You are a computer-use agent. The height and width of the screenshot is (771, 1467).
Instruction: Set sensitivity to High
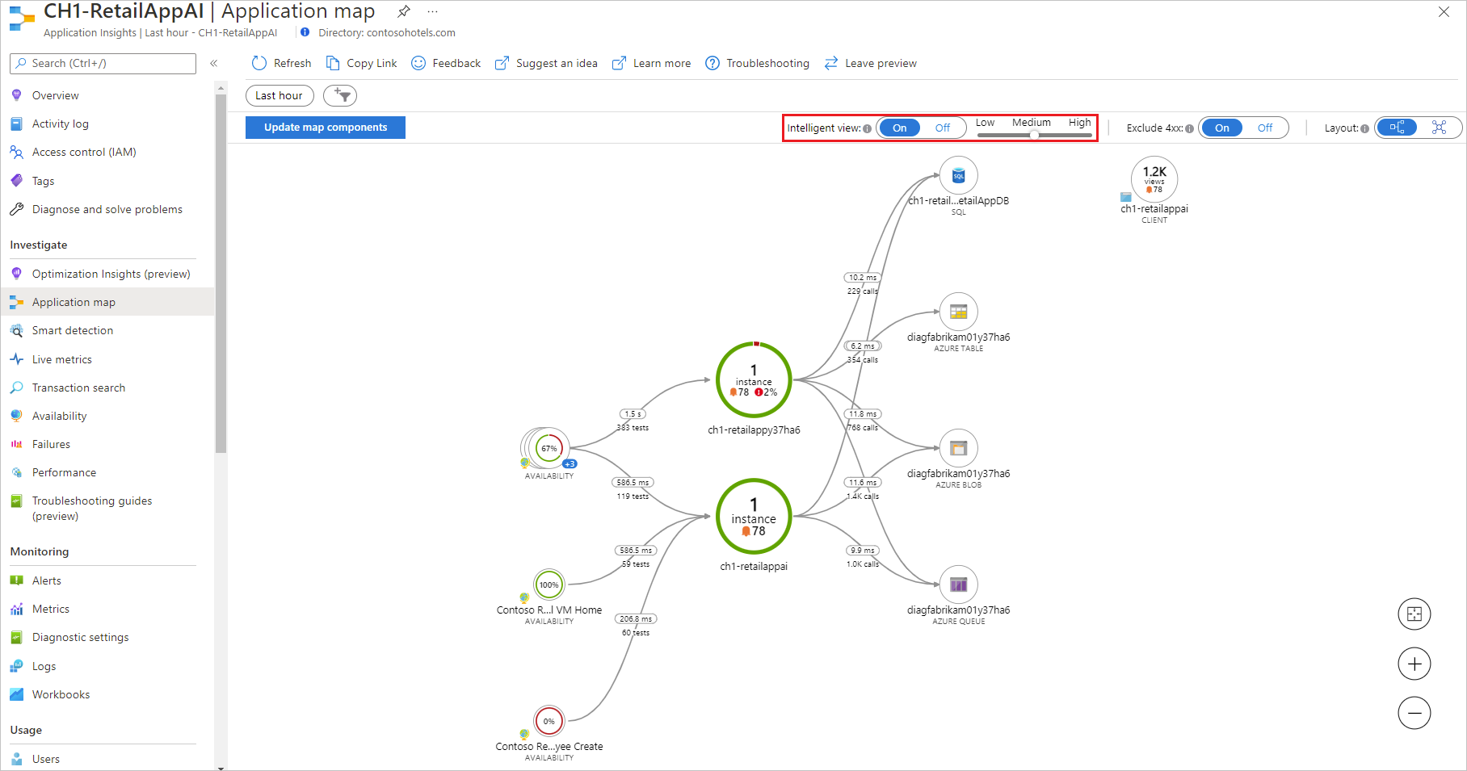pos(1080,123)
